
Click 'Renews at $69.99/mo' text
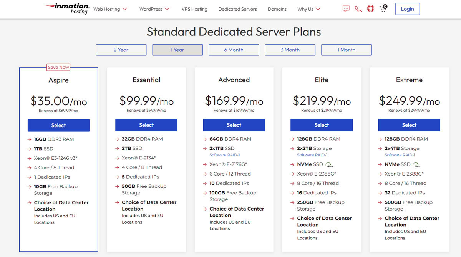coord(58,111)
